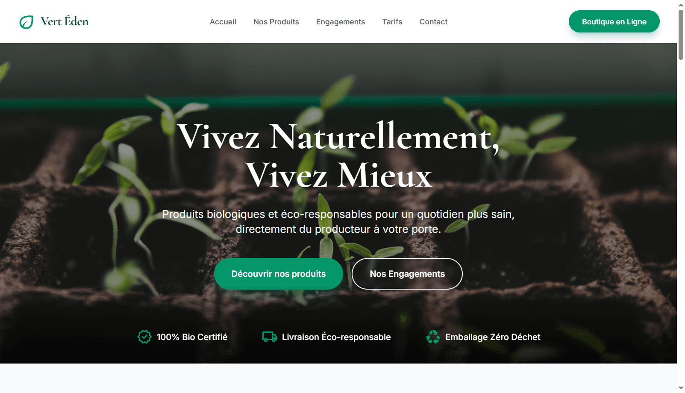Click the Emballage Zéro Déchet label
Screen dimensions: 685x393
click(x=493, y=337)
